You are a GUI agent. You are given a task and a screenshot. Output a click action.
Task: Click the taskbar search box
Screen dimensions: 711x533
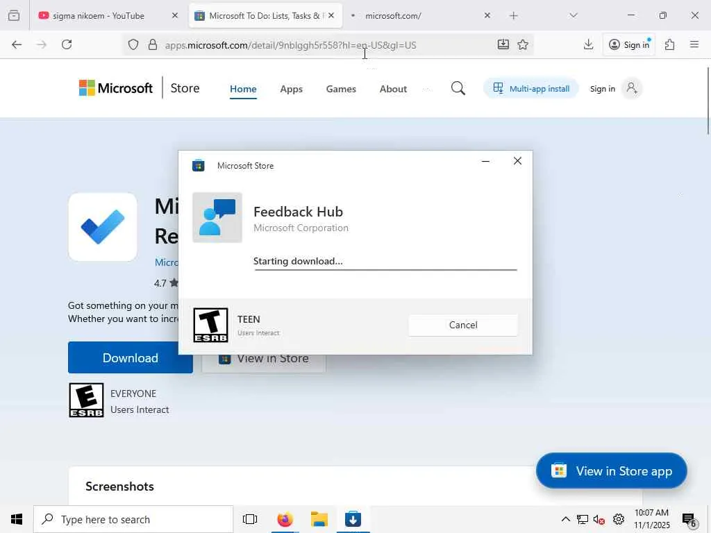tap(133, 519)
